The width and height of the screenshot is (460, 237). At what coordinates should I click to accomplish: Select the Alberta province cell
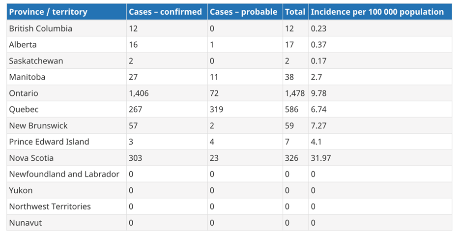pyautogui.click(x=23, y=45)
